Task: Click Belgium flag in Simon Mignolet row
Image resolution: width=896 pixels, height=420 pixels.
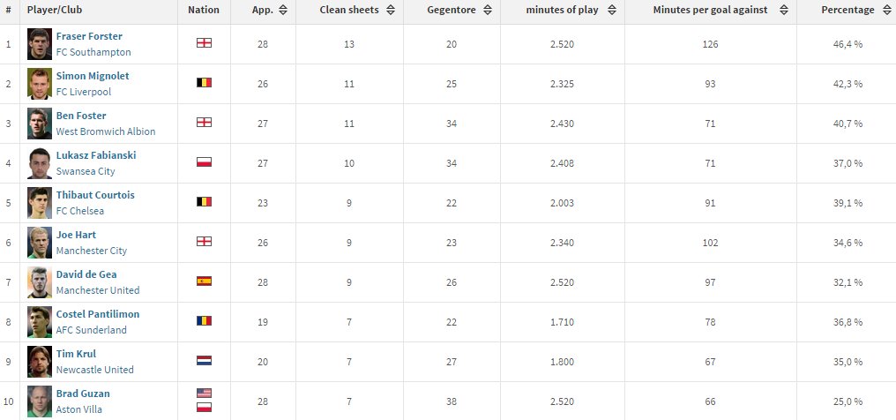Action: [204, 82]
